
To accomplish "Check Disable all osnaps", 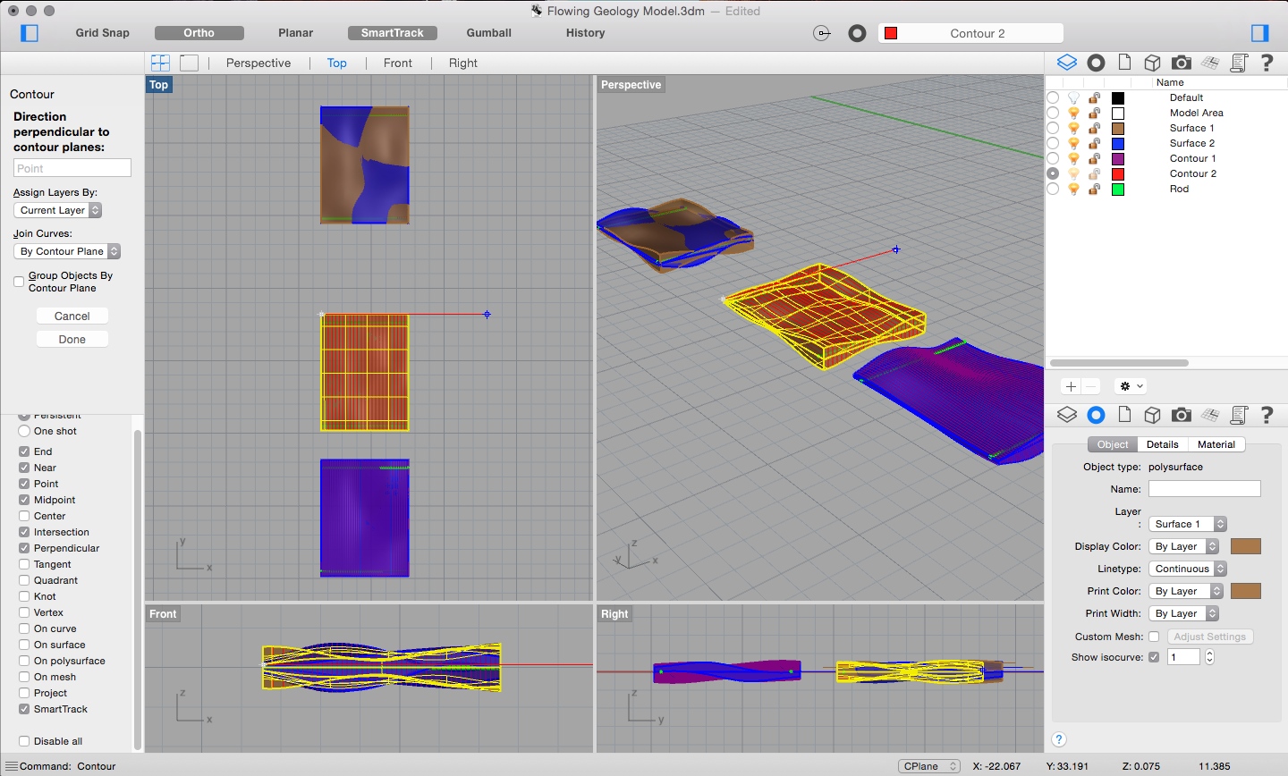I will [x=24, y=741].
